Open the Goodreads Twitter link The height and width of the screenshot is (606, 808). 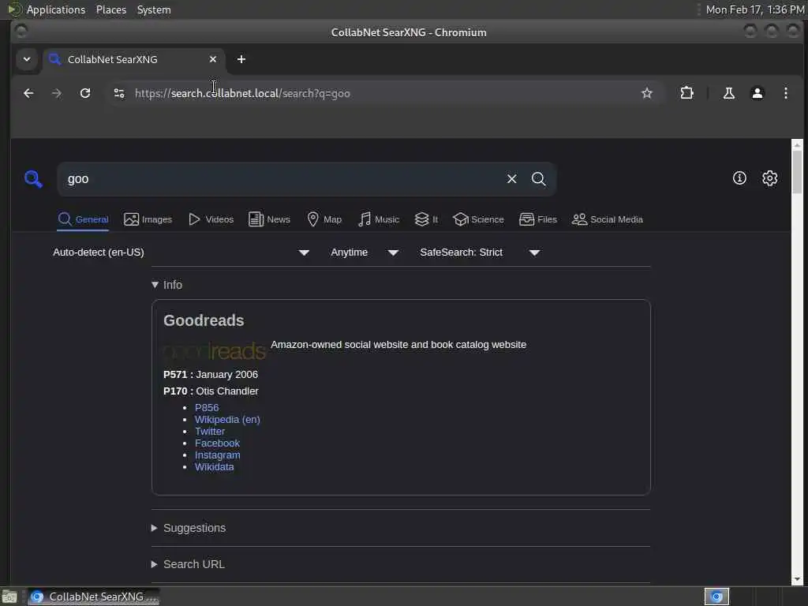pyautogui.click(x=210, y=432)
